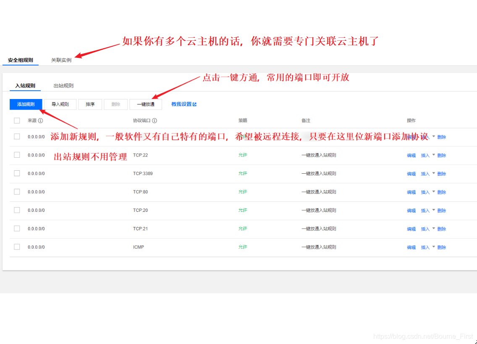Click the info icon beside 协议端口 header

[x=155, y=121]
